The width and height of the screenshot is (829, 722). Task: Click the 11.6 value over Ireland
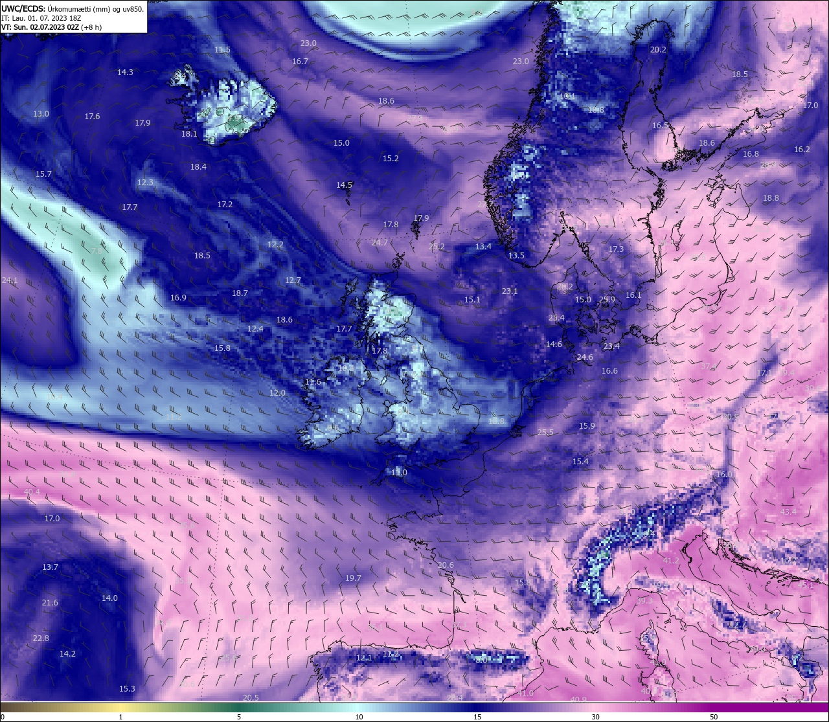313,381
